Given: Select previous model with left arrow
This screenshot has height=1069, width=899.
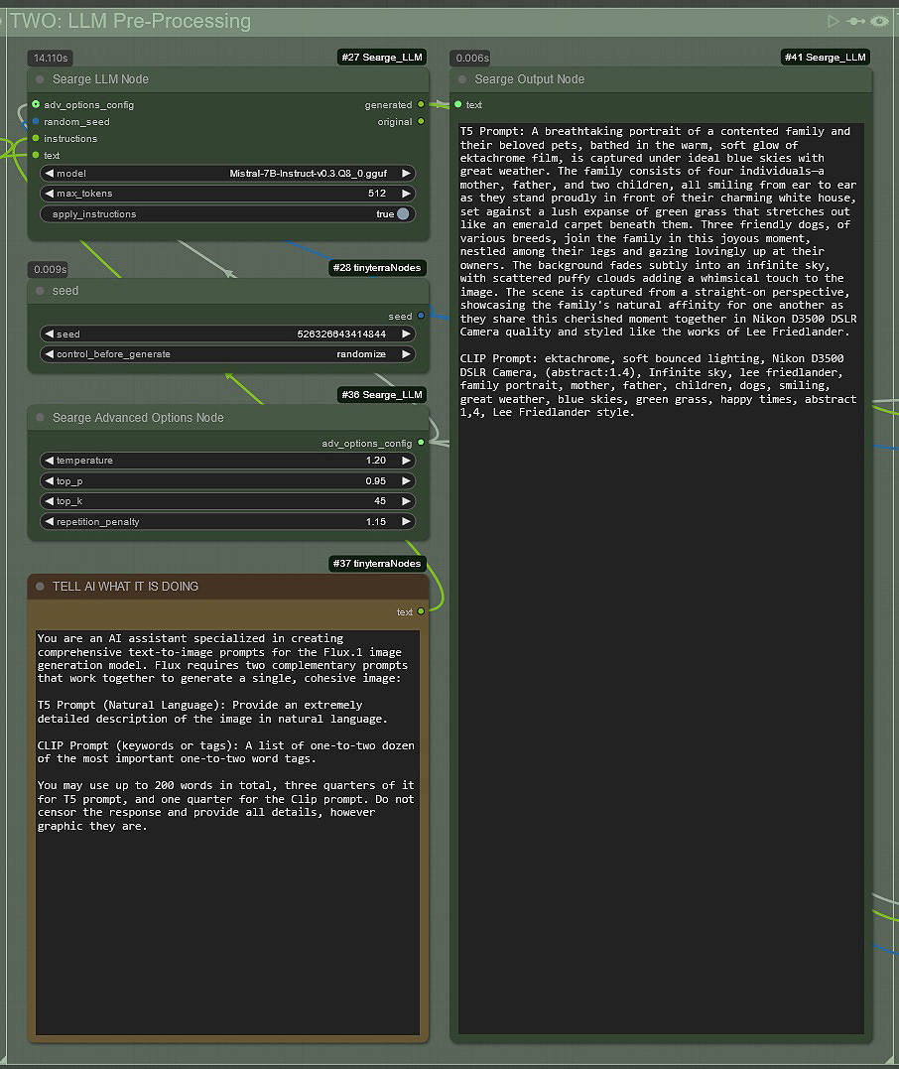Looking at the screenshot, I should click(49, 173).
